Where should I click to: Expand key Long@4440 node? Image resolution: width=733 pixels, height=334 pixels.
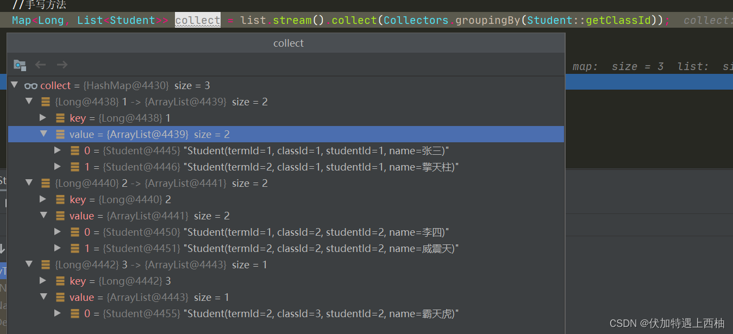click(43, 199)
